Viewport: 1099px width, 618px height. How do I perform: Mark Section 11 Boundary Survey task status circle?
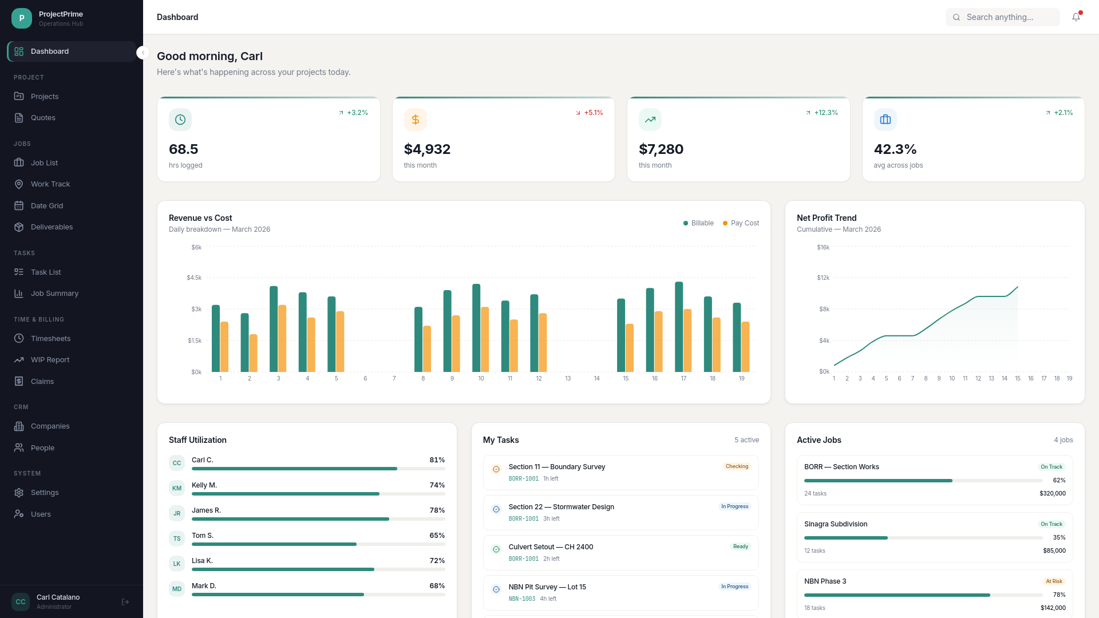496,469
